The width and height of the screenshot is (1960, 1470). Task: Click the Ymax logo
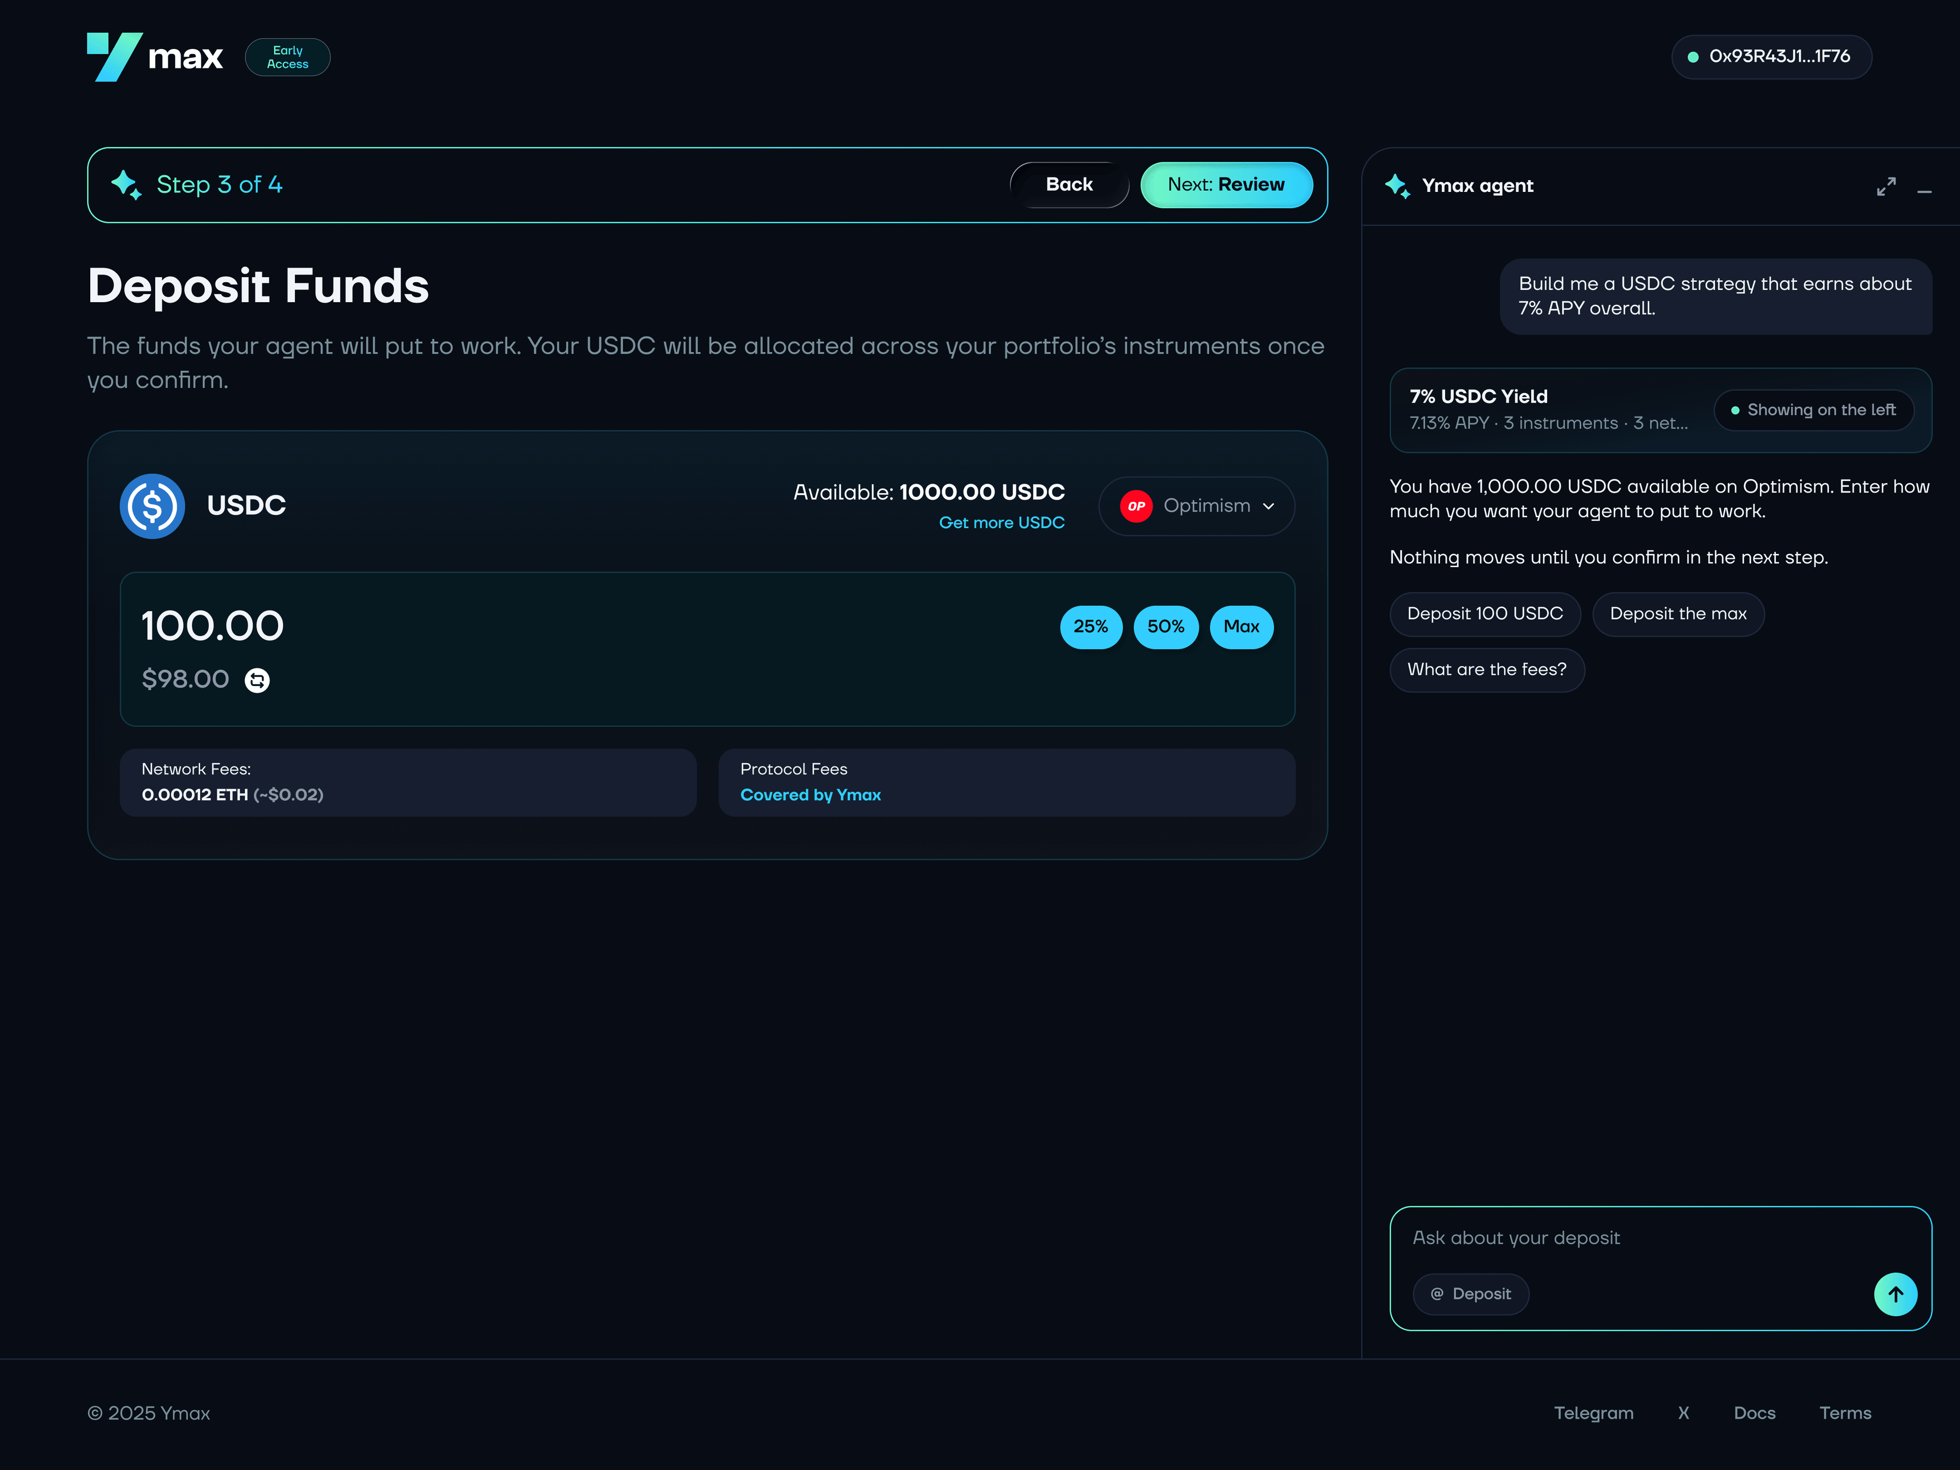155,57
